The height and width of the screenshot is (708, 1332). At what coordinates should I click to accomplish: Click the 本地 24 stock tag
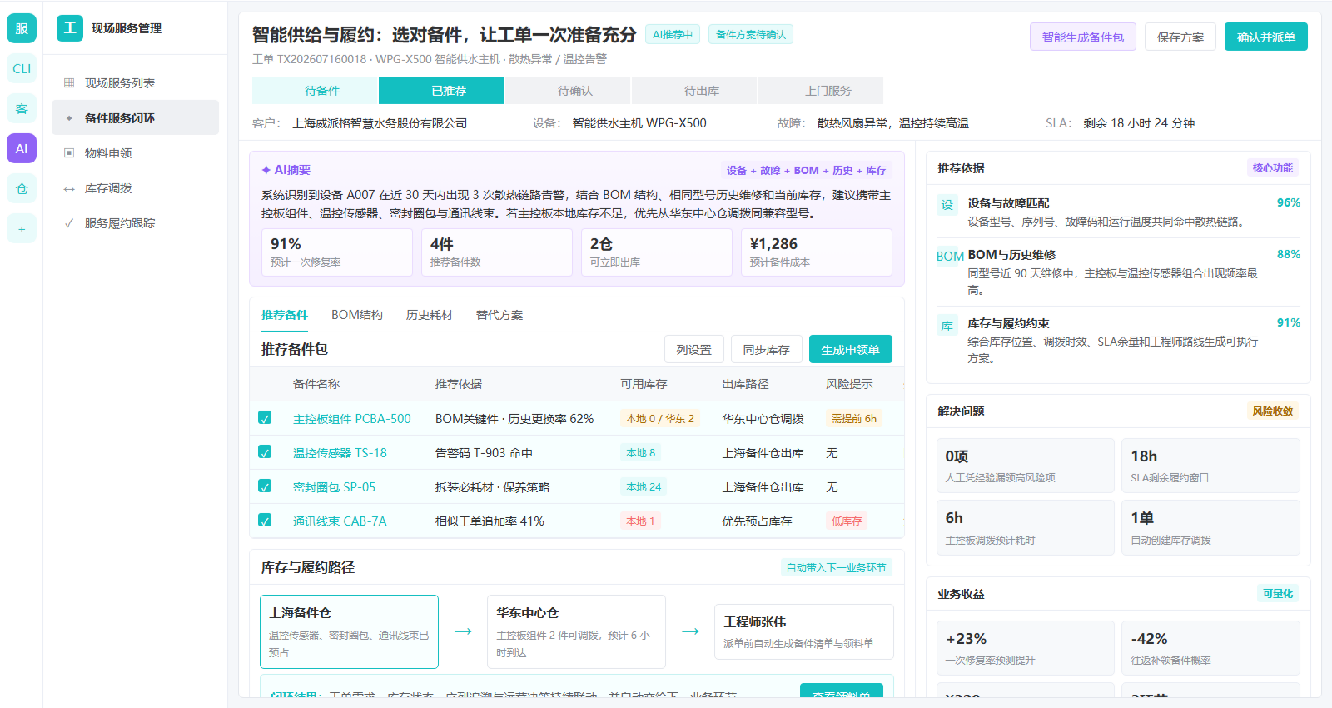pos(644,486)
